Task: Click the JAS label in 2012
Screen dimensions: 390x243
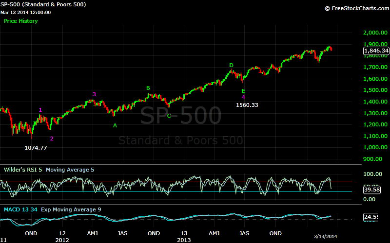Action: [122, 233]
